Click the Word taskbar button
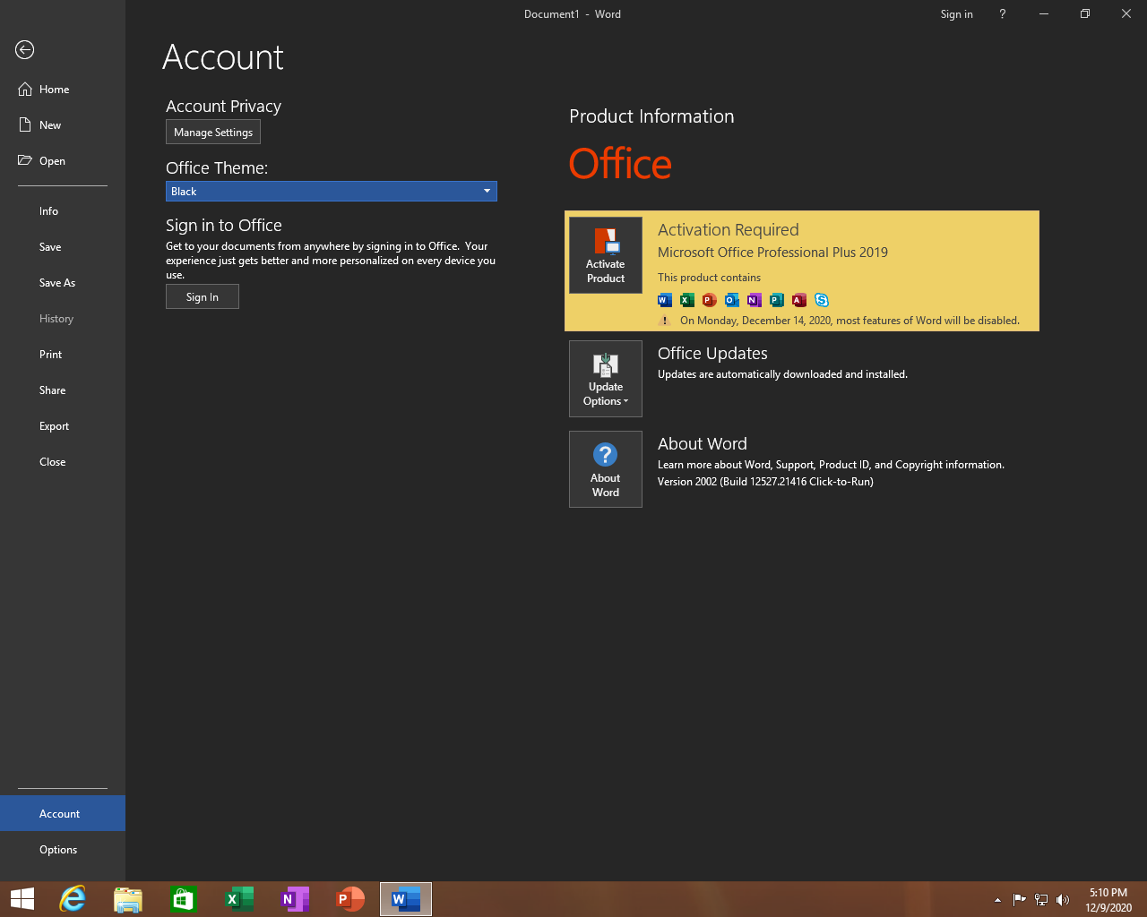The height and width of the screenshot is (917, 1147). click(x=406, y=899)
